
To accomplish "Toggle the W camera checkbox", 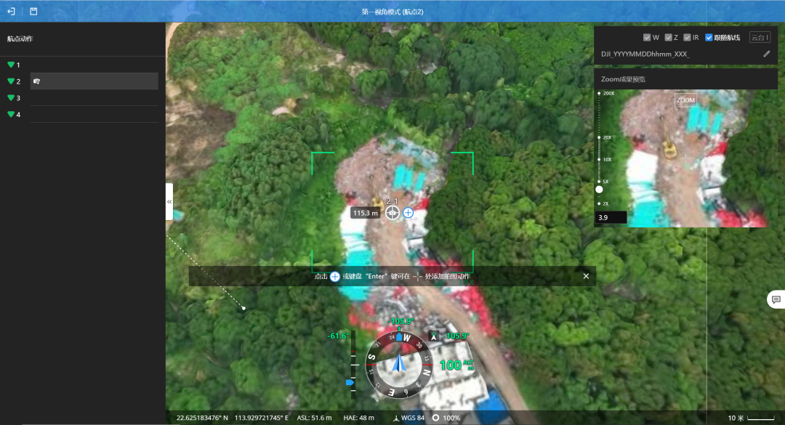I will pos(647,38).
